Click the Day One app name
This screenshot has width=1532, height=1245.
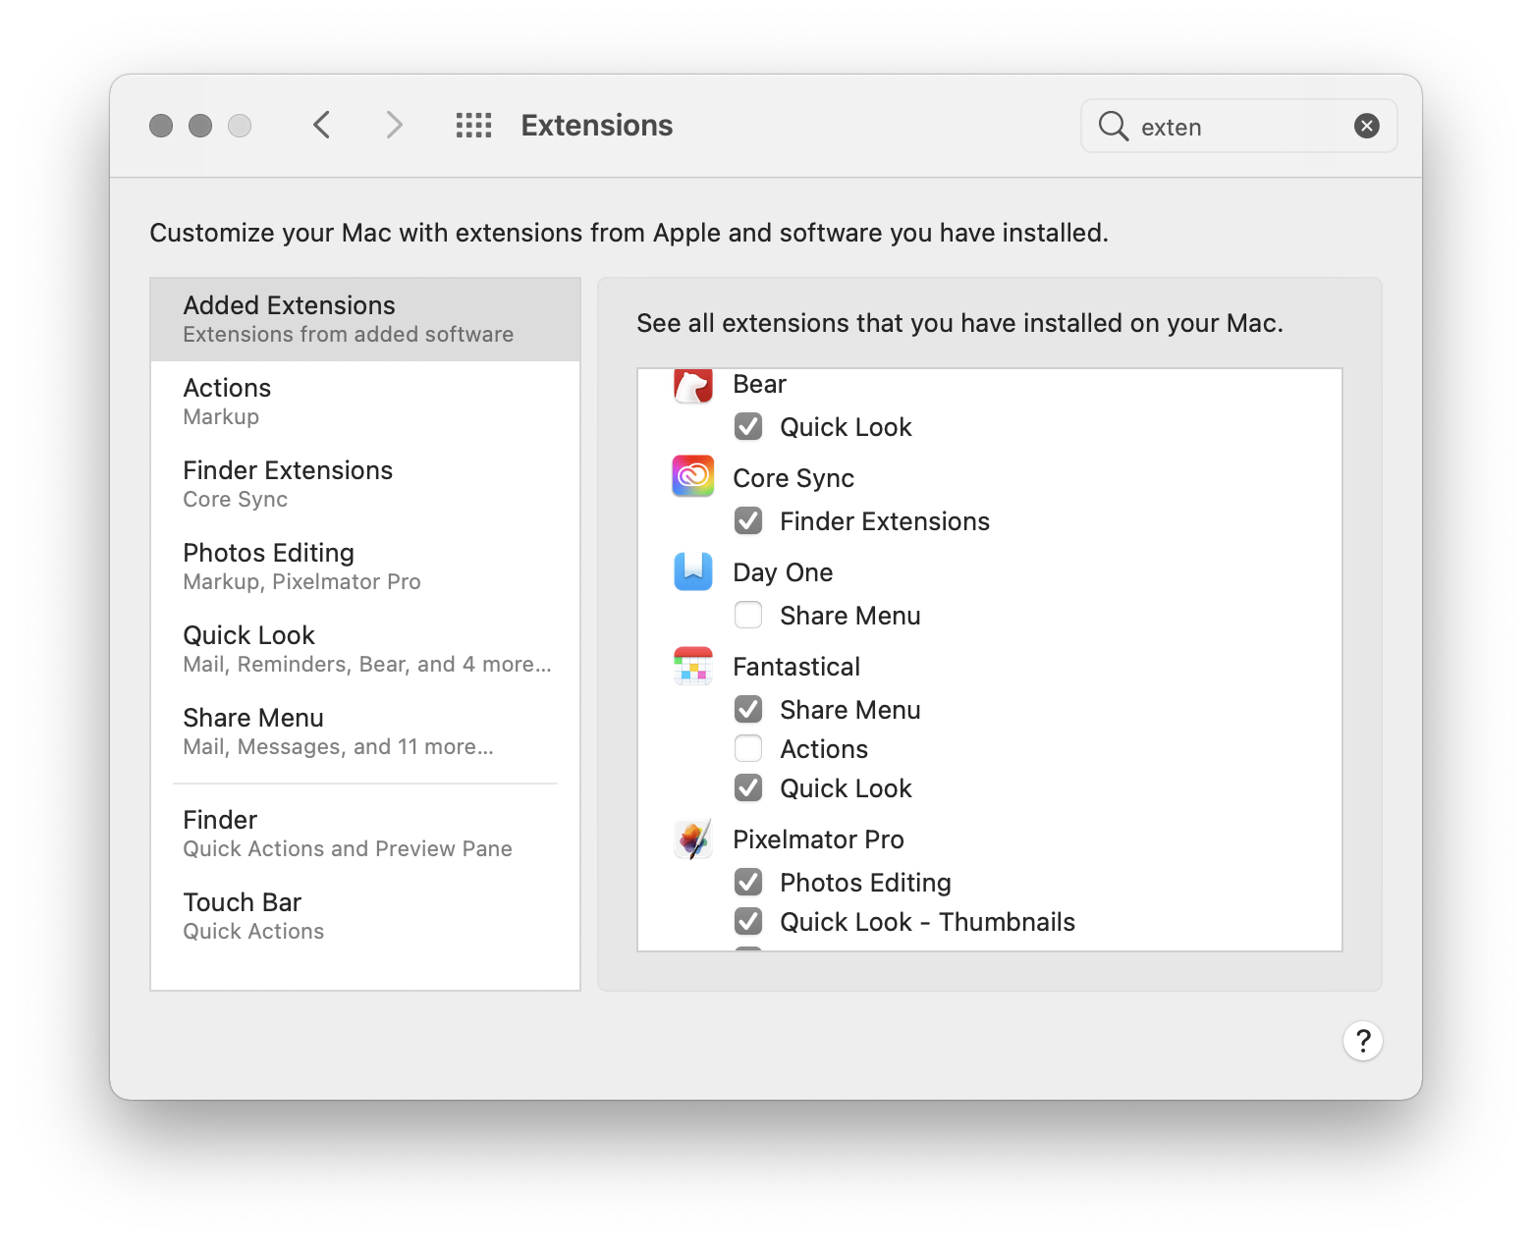tap(783, 572)
